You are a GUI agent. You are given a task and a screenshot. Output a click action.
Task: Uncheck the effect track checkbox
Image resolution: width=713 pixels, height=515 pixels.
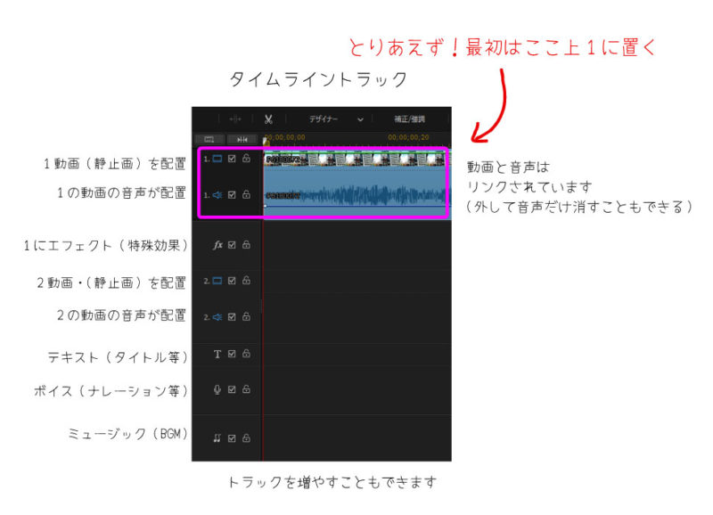(232, 244)
